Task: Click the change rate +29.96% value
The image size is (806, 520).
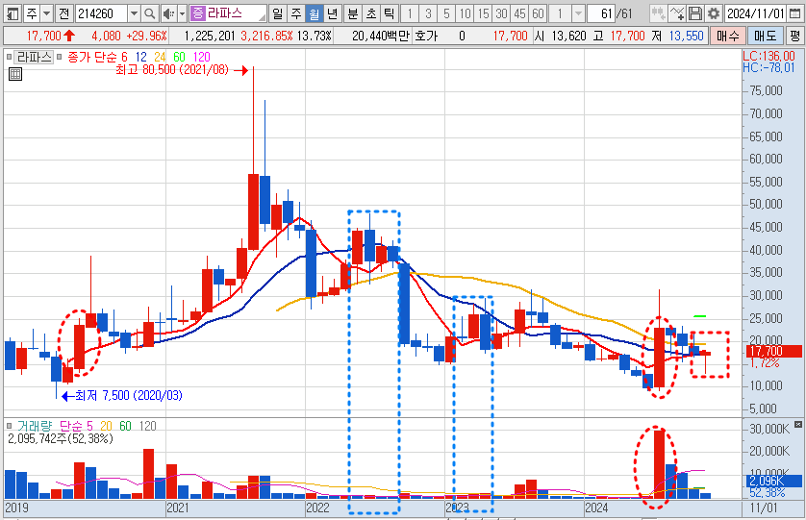Action: (x=146, y=36)
